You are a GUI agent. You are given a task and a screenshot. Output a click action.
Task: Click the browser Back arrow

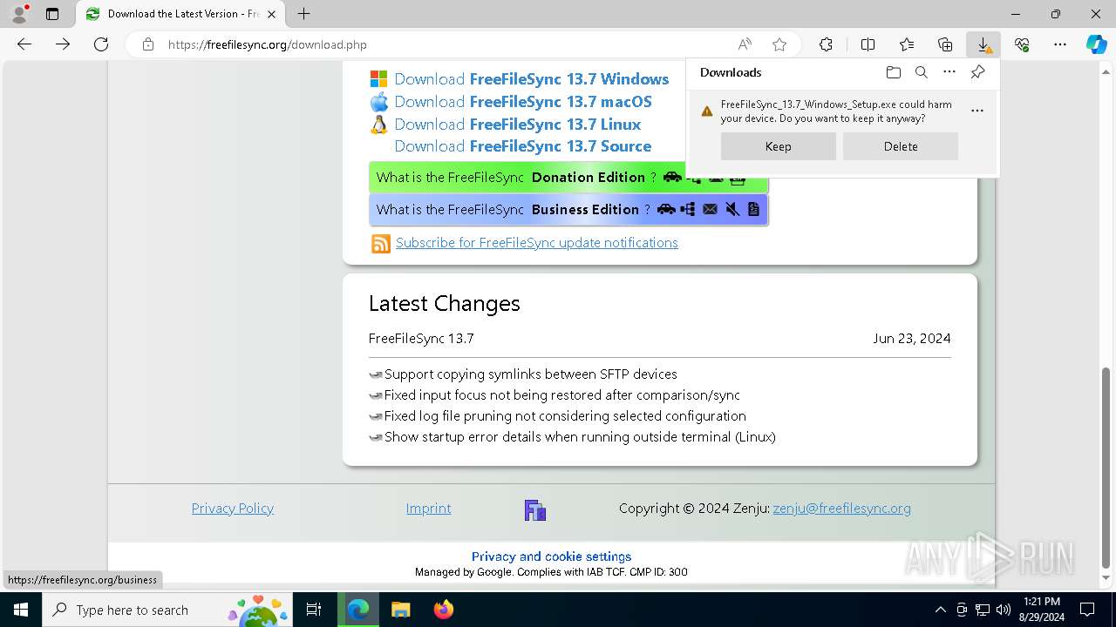(24, 44)
